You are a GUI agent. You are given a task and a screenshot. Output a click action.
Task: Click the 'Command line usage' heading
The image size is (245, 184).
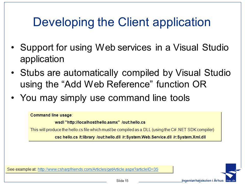(51, 115)
